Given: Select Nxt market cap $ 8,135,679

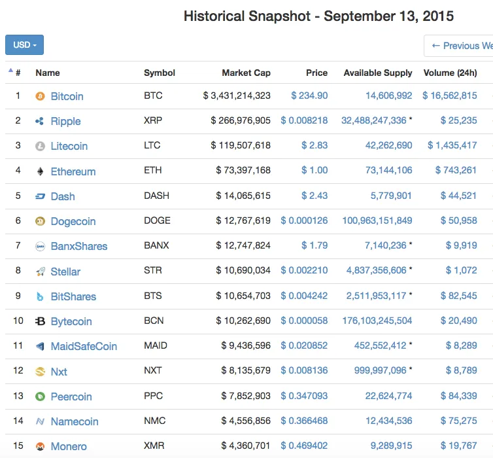Looking at the screenshot, I should pyautogui.click(x=246, y=370).
